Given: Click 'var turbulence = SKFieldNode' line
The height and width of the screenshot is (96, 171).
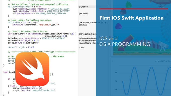Looking at the screenshot, I should coord(42,34).
